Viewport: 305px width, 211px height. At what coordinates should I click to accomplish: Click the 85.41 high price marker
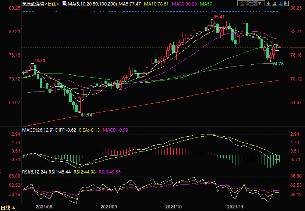coord(219,17)
